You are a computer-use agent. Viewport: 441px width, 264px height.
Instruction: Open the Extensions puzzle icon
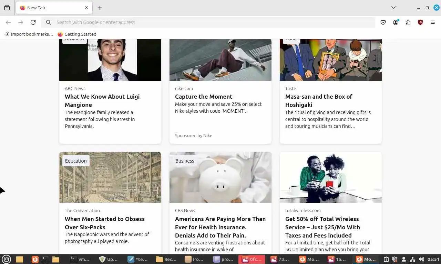click(408, 22)
